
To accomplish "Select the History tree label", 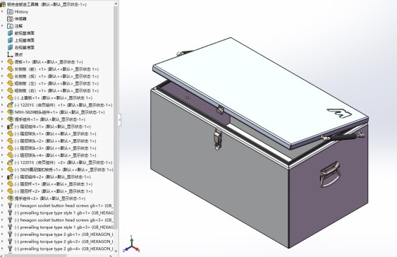I will [21, 12].
